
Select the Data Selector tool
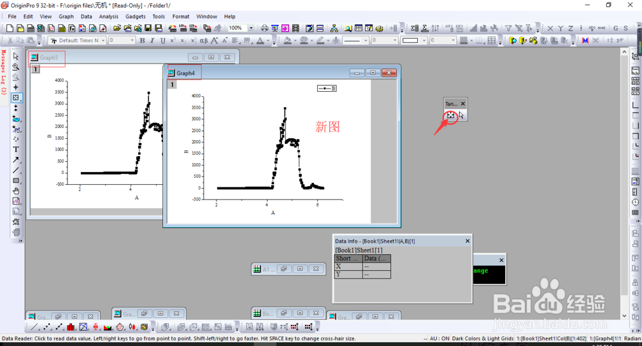click(16, 108)
